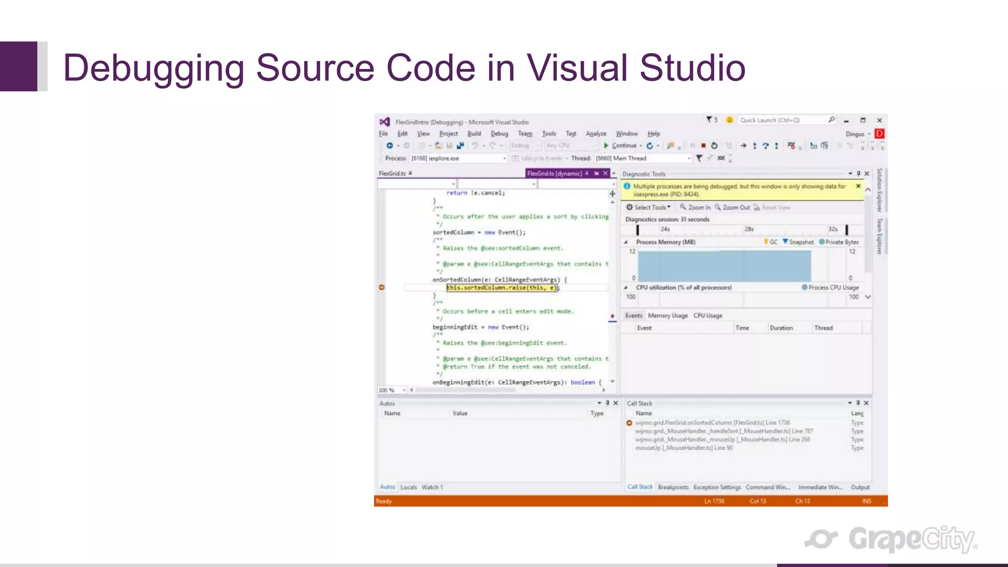Click the Refresh browser icon after Continue
The height and width of the screenshot is (567, 1008).
(650, 146)
